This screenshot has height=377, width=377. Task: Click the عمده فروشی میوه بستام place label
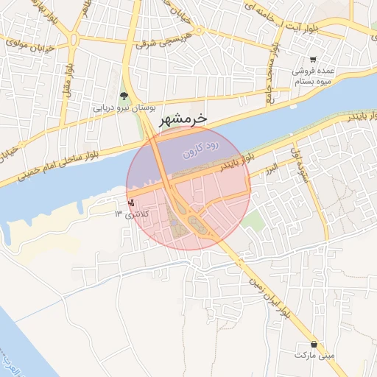click(x=313, y=76)
